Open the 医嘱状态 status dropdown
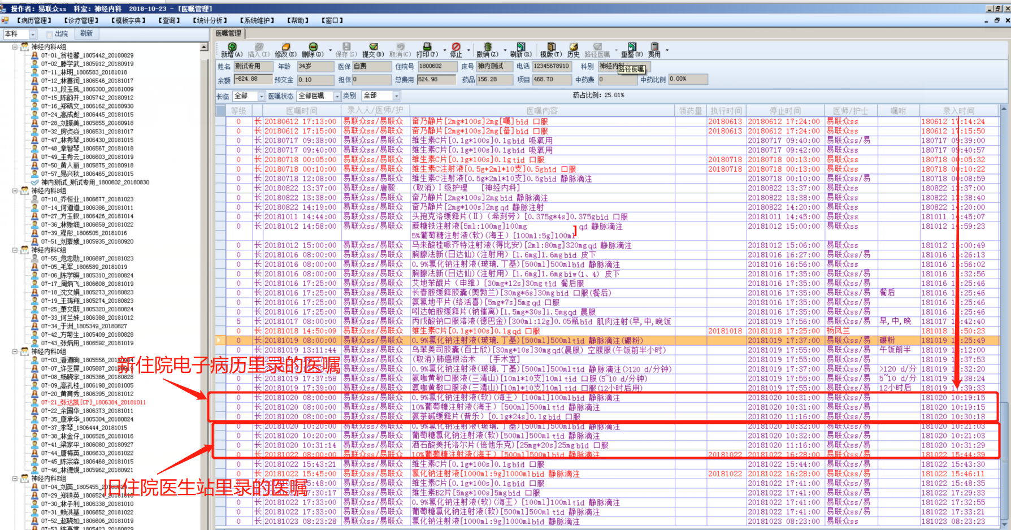Screen dimensions: 1011x530 (337, 97)
